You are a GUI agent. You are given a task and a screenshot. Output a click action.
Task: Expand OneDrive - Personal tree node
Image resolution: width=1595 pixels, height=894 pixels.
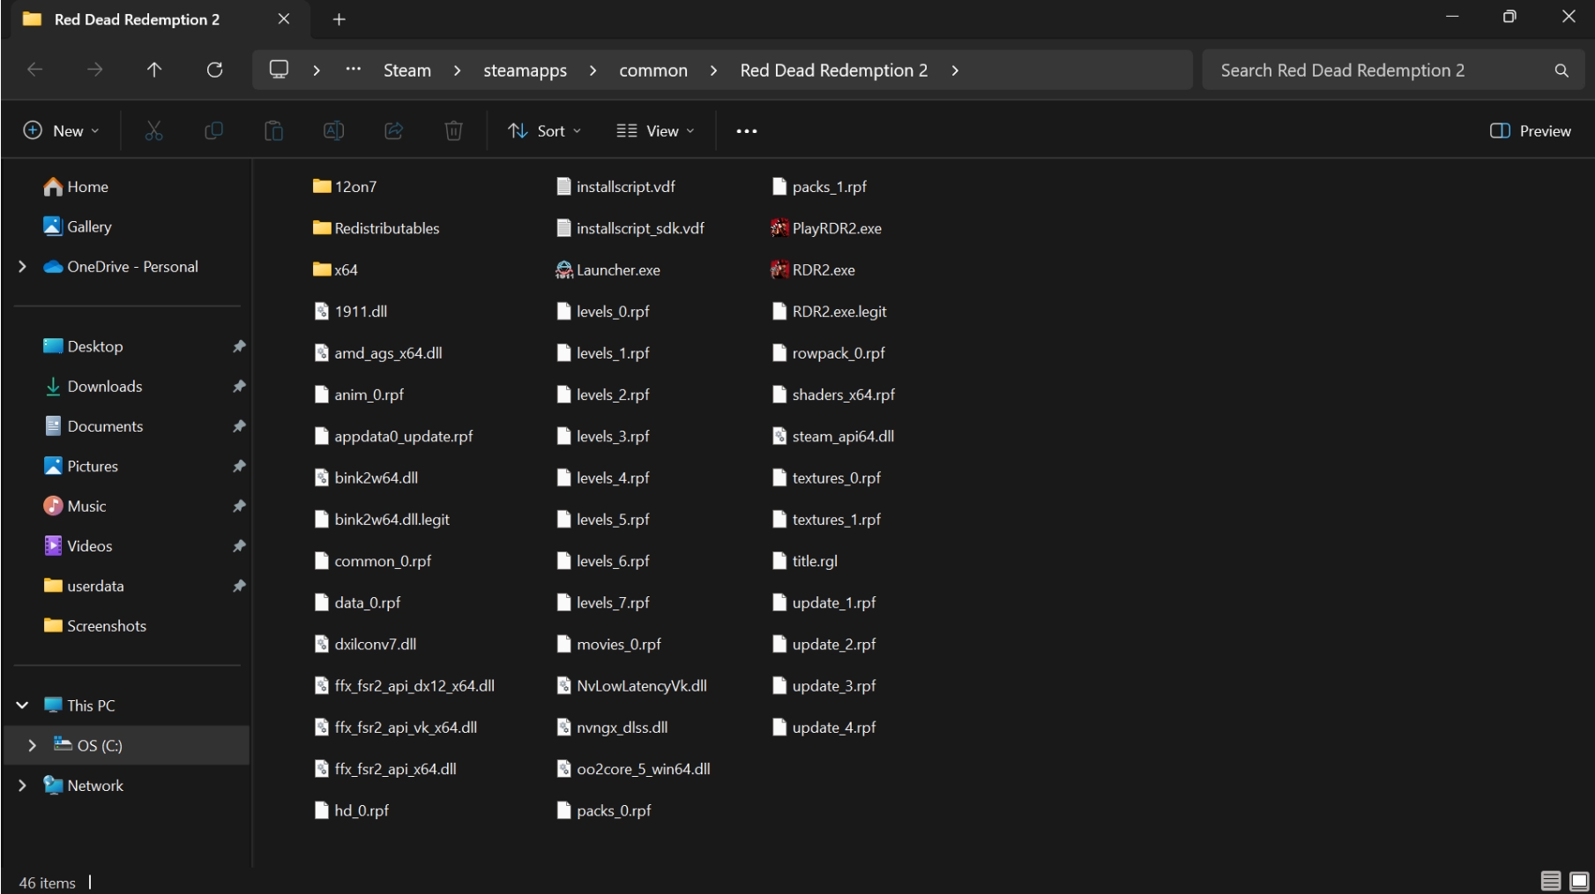click(x=22, y=266)
